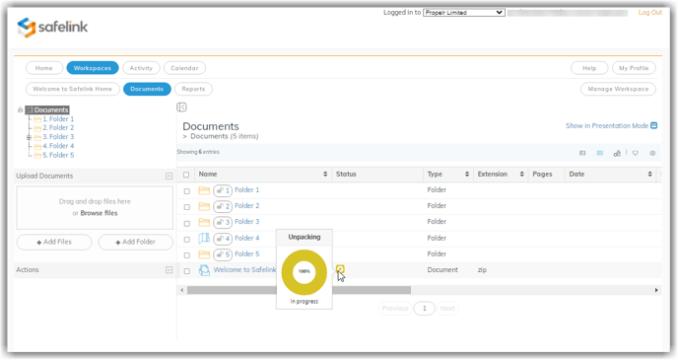This screenshot has height=360, width=678.
Task: Click Show in Presentation Mode link
Action: coord(607,125)
